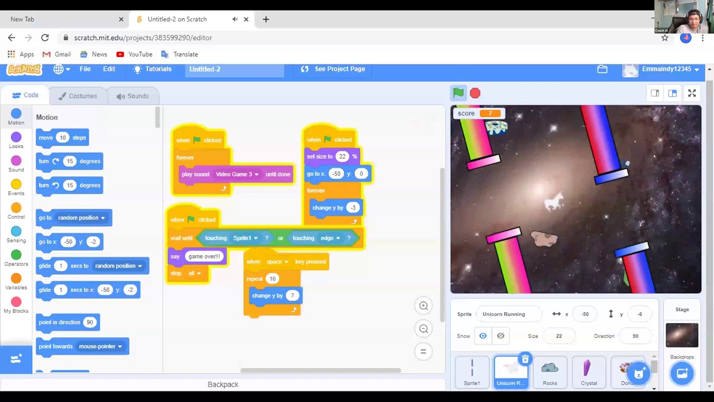Bookmark this page with star icon

pos(665,38)
